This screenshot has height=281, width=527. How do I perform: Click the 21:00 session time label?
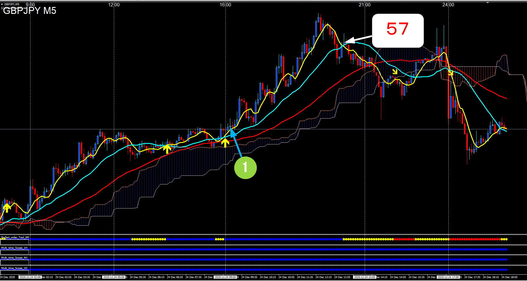[365, 5]
